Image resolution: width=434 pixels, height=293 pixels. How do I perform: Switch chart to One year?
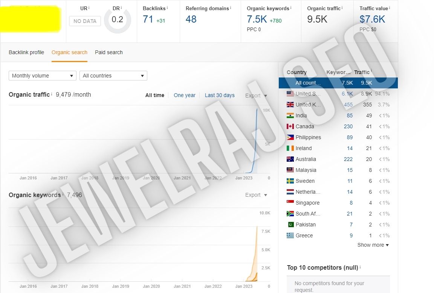coord(184,96)
